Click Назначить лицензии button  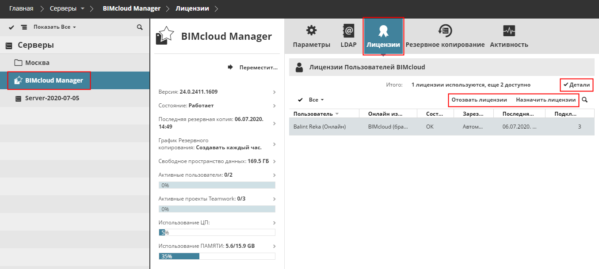tap(546, 100)
